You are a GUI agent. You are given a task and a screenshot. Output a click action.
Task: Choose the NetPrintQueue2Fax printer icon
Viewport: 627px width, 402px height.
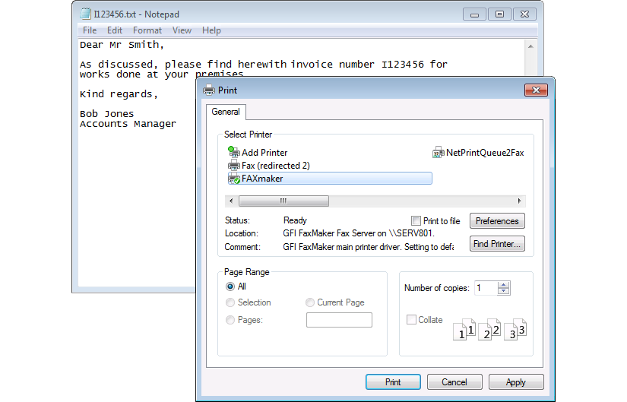(x=439, y=153)
